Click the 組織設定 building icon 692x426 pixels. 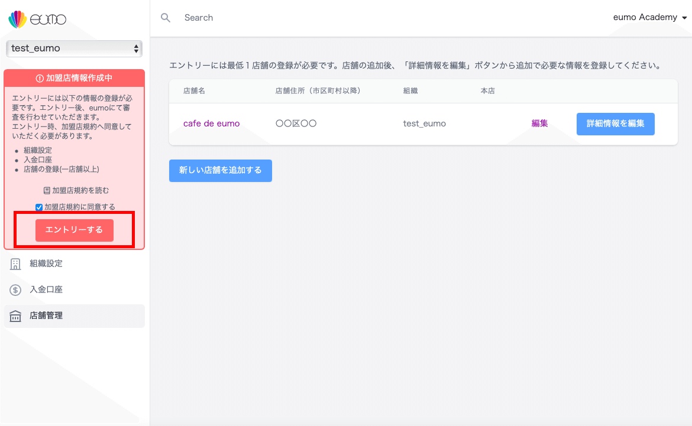click(15, 264)
